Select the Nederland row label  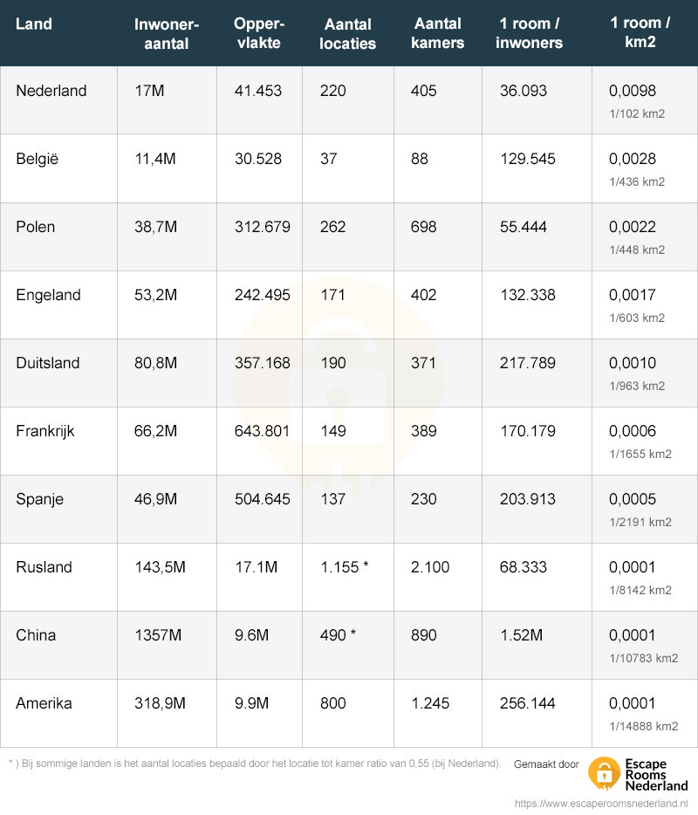[x=51, y=91]
